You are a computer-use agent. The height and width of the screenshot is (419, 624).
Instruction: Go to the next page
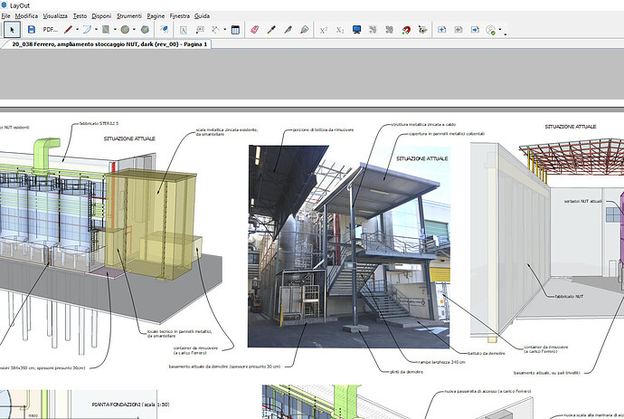[476, 30]
